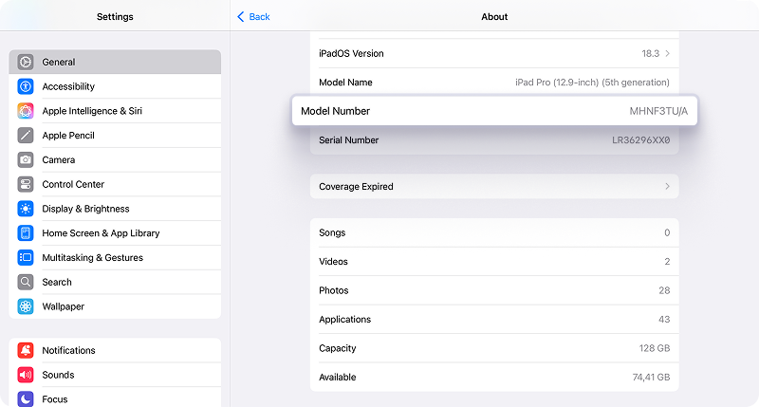
Task: Open Focus settings in sidebar
Action: click(55, 398)
